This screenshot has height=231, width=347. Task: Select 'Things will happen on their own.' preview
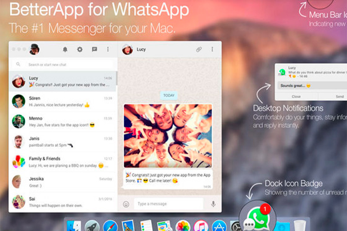tap(56, 206)
